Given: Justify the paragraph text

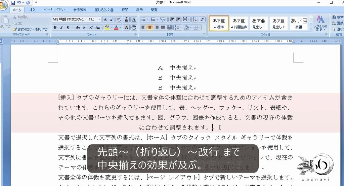Looking at the screenshot, I should [163, 28].
